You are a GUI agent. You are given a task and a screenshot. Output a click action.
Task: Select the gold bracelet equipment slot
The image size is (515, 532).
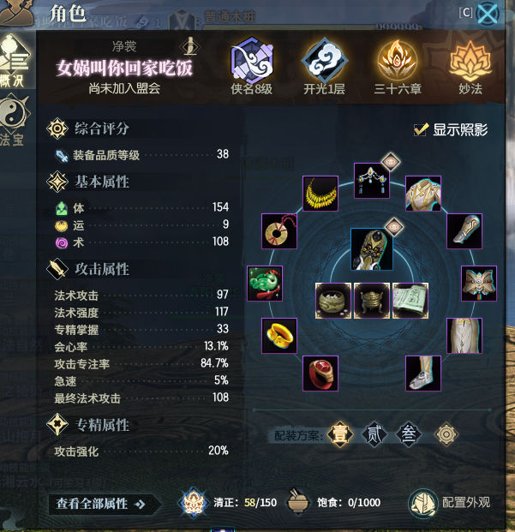tap(279, 336)
